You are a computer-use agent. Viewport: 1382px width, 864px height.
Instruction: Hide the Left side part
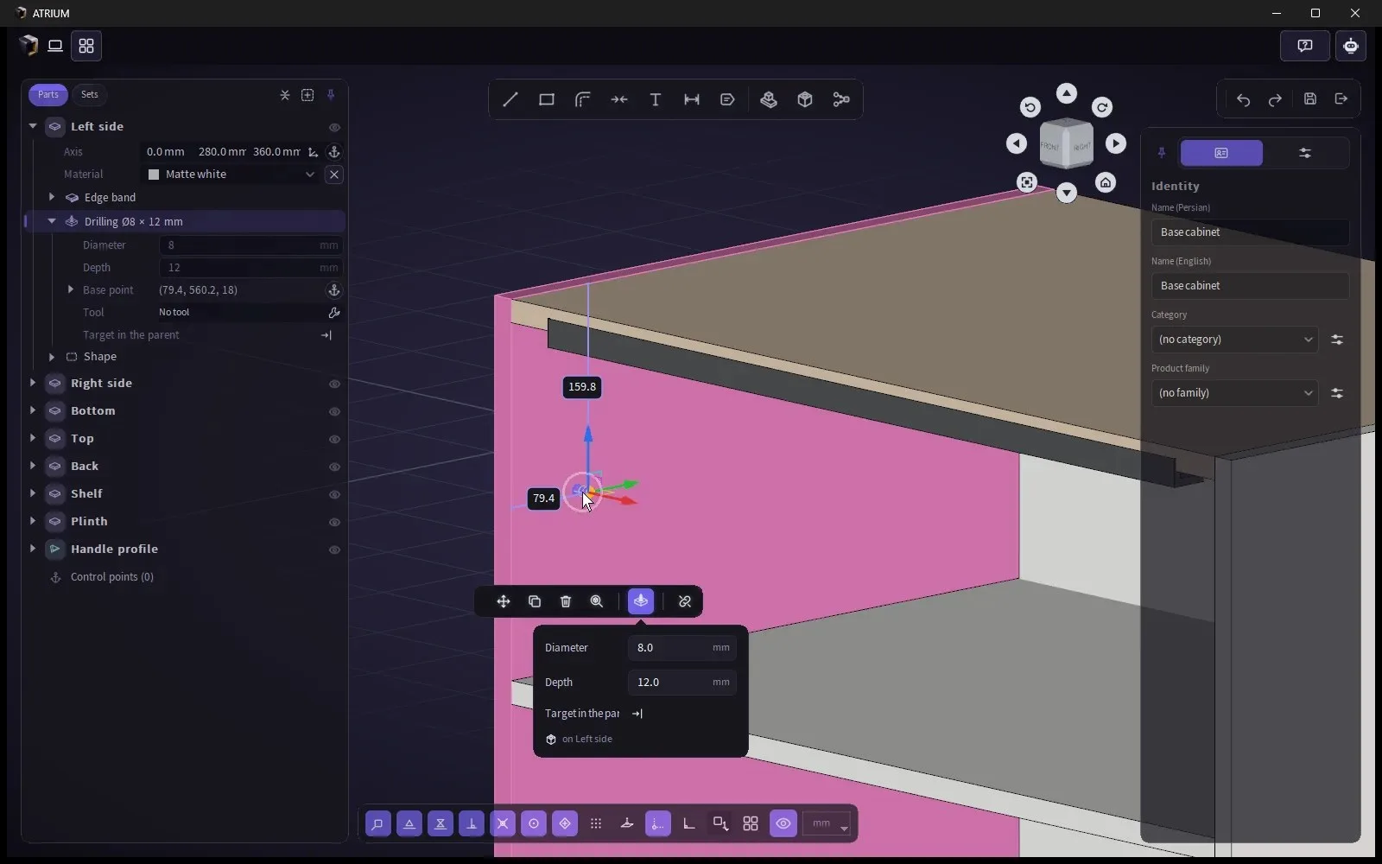tap(334, 127)
